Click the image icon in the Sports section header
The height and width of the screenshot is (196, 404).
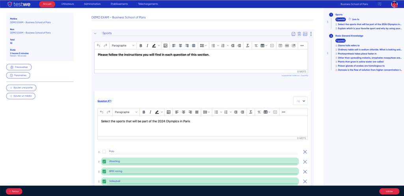(x=305, y=34)
